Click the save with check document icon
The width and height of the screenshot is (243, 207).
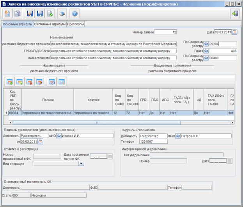pos(50,14)
